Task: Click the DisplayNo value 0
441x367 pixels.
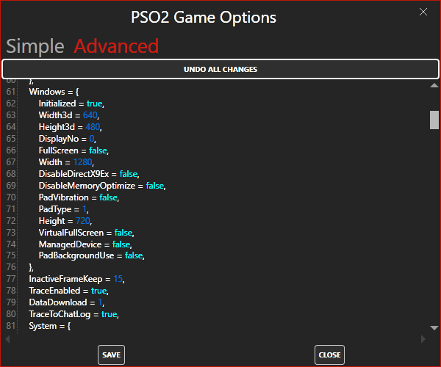Action: (x=92, y=139)
